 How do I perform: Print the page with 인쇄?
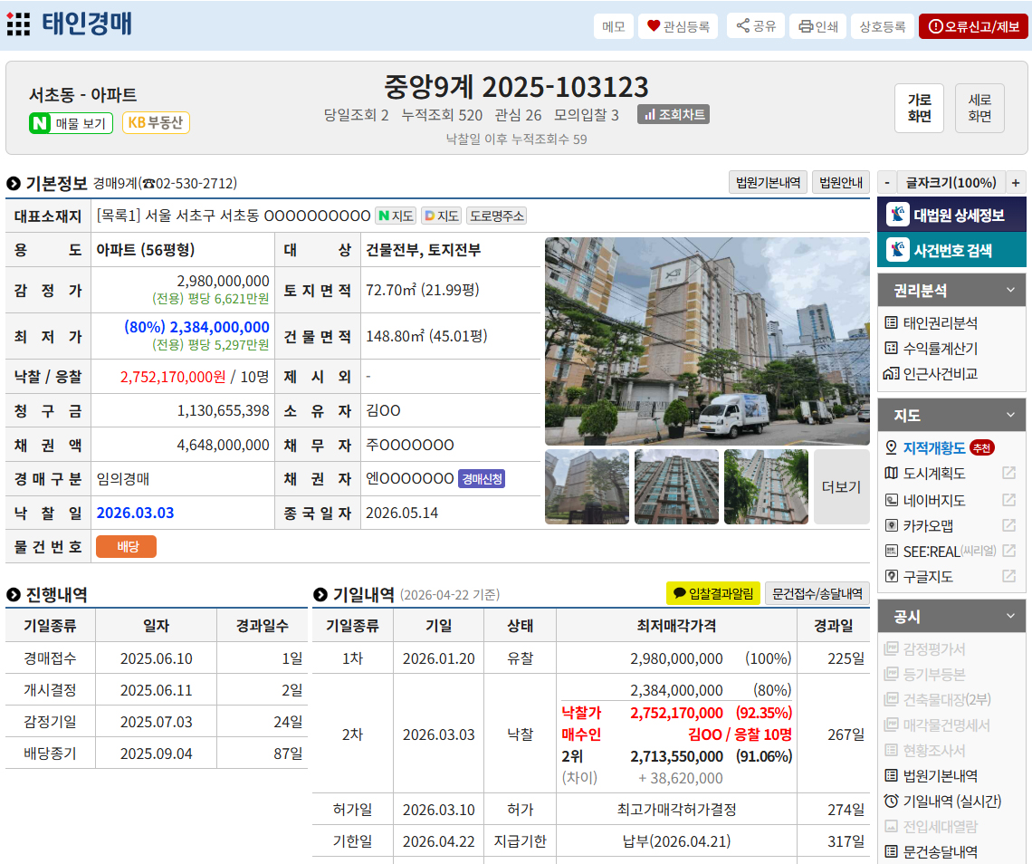tap(817, 26)
